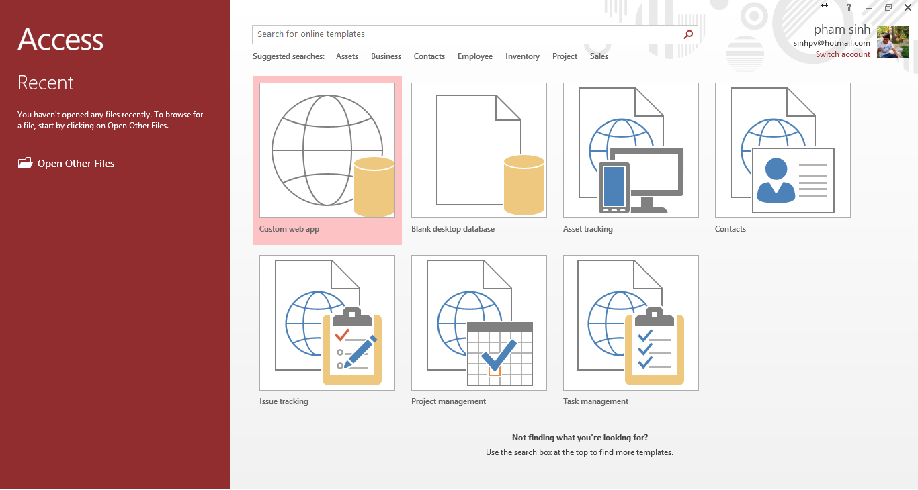Screen dimensions: 918x490
Task: Search suggested term Contacts
Action: pyautogui.click(x=429, y=56)
